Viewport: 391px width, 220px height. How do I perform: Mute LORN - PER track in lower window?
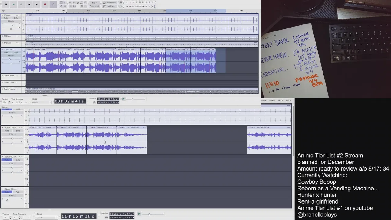pyautogui.click(x=6, y=131)
